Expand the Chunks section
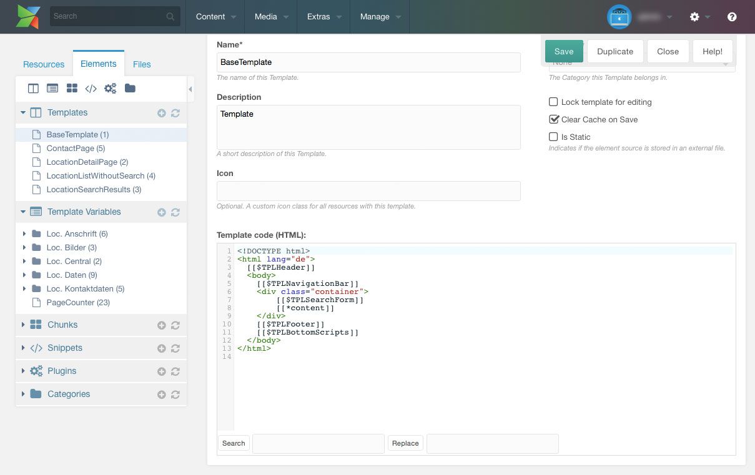755x475 pixels. coord(23,325)
